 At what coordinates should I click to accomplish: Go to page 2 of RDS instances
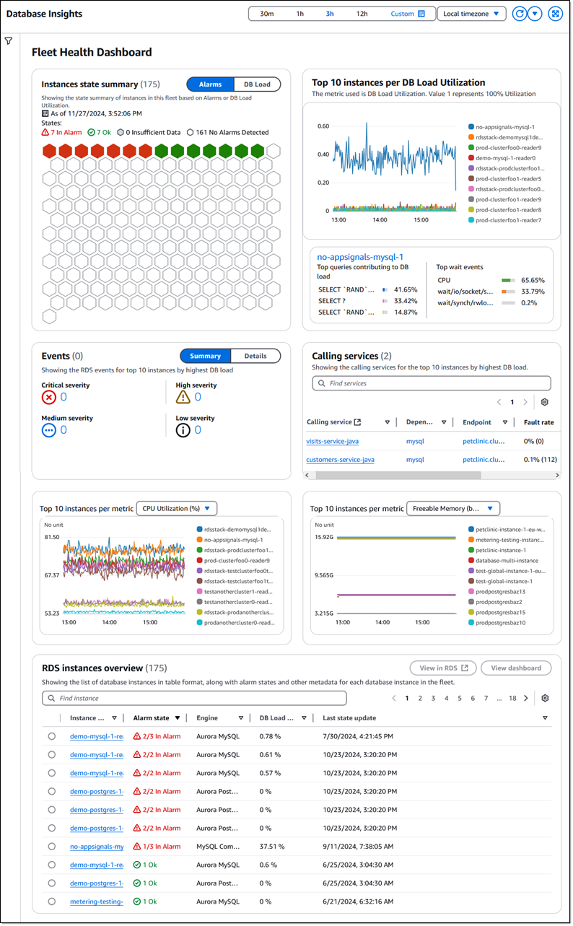(x=420, y=698)
